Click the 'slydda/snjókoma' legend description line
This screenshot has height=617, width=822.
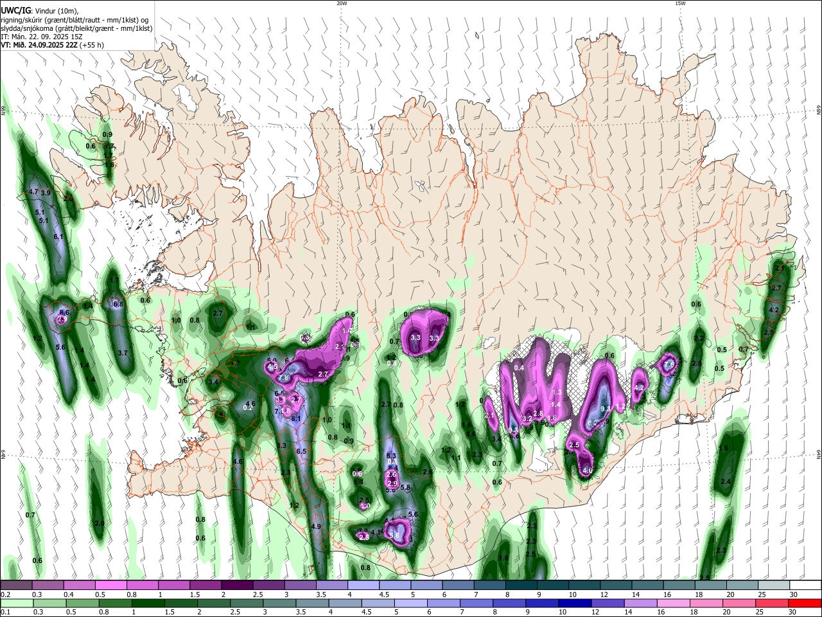[76, 28]
